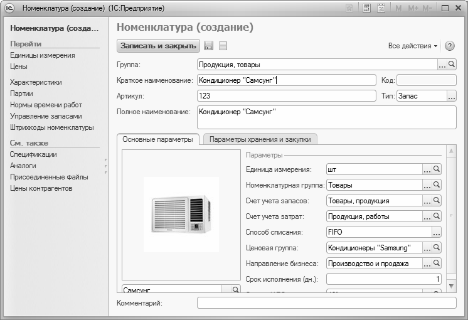Go to Единицы измерения link
This screenshot has width=468, height=320.
point(43,55)
